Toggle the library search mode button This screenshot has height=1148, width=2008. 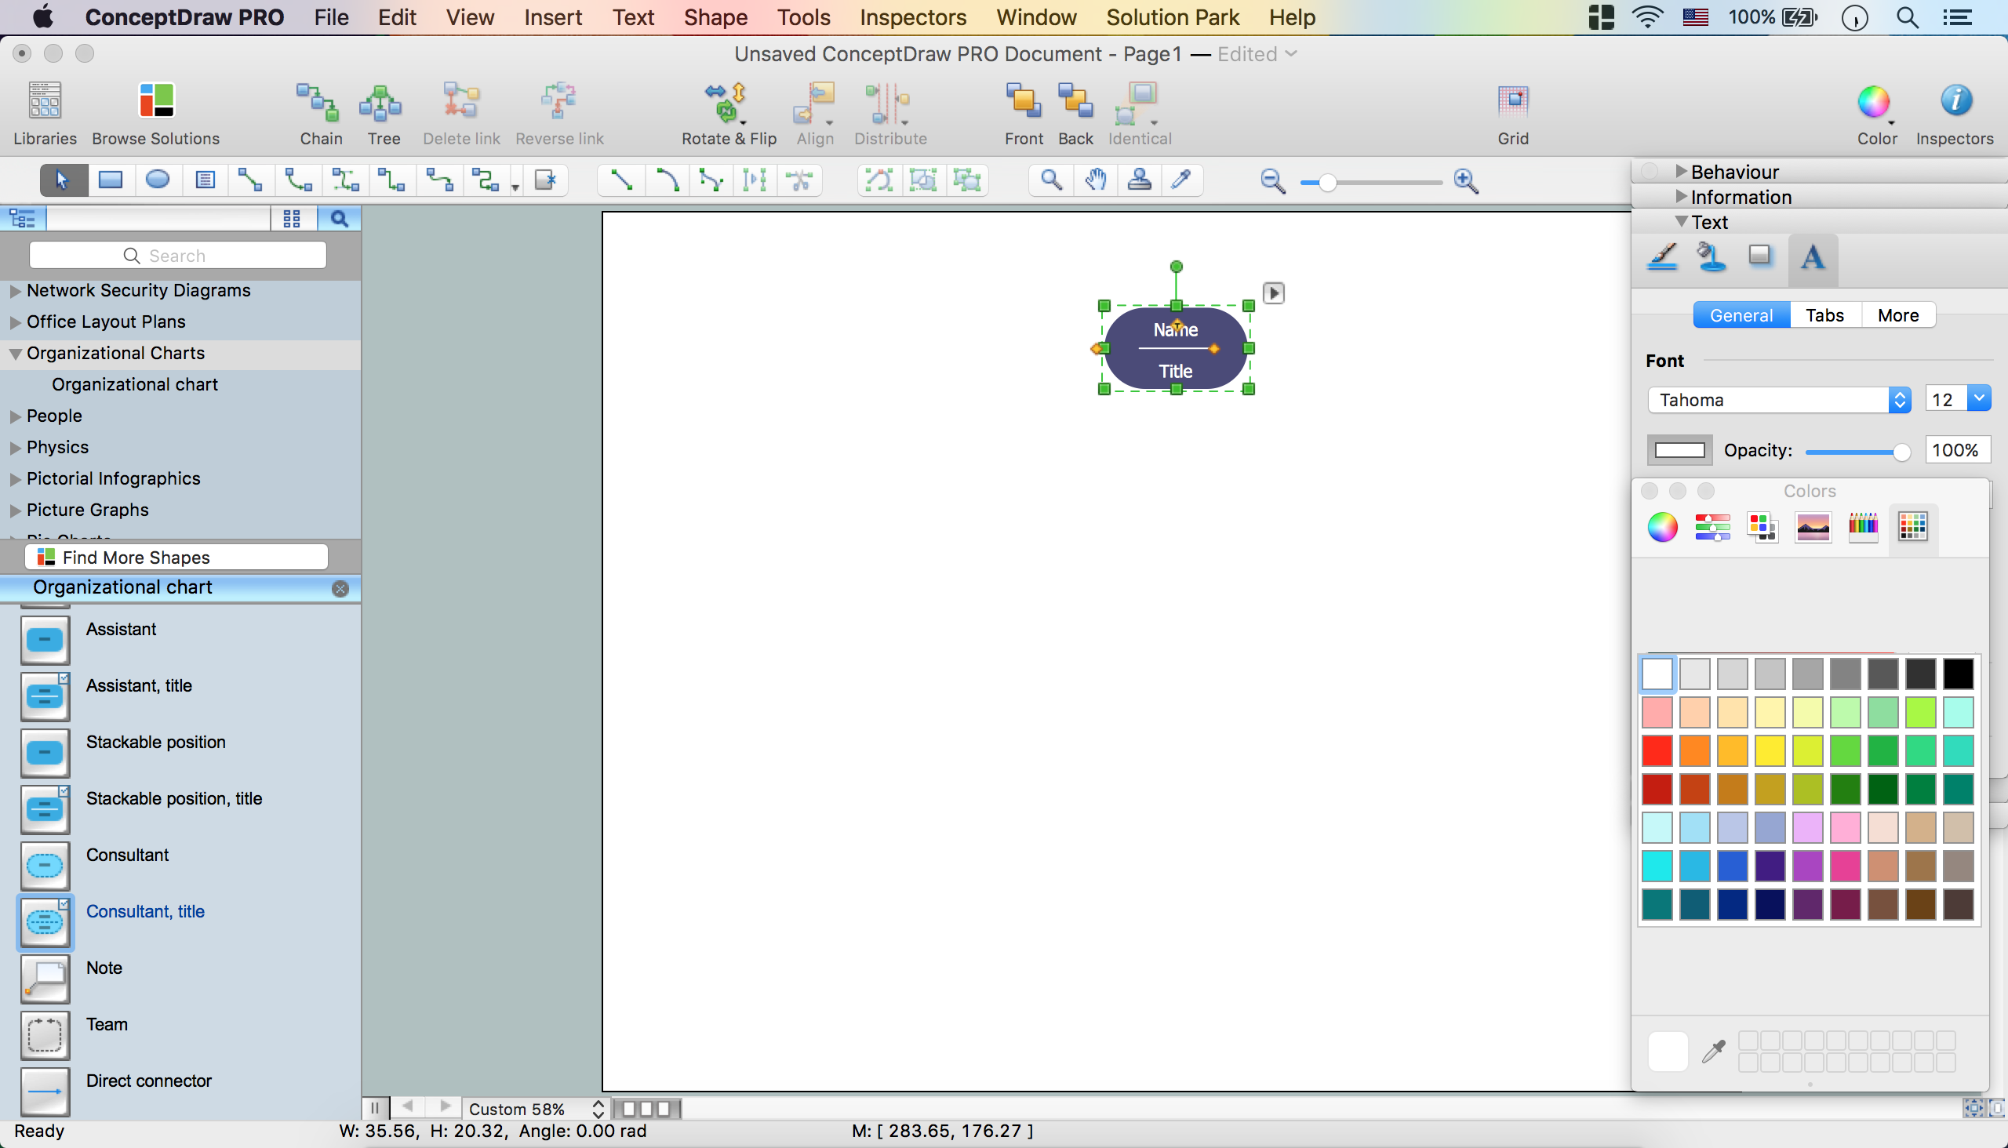(339, 219)
